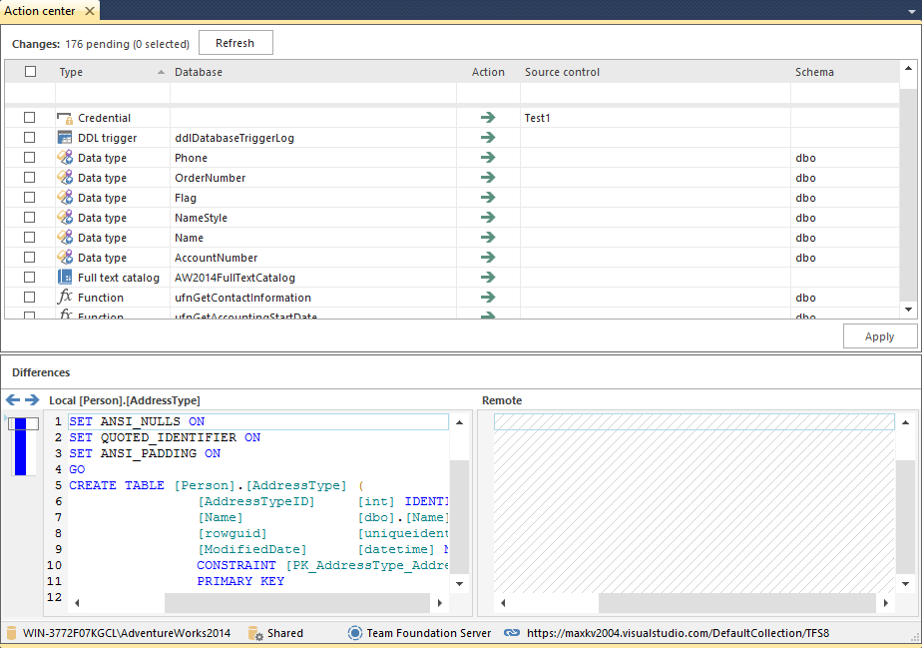The height and width of the screenshot is (648, 922).
Task: Select the Credential row type icon
Action: [x=64, y=117]
